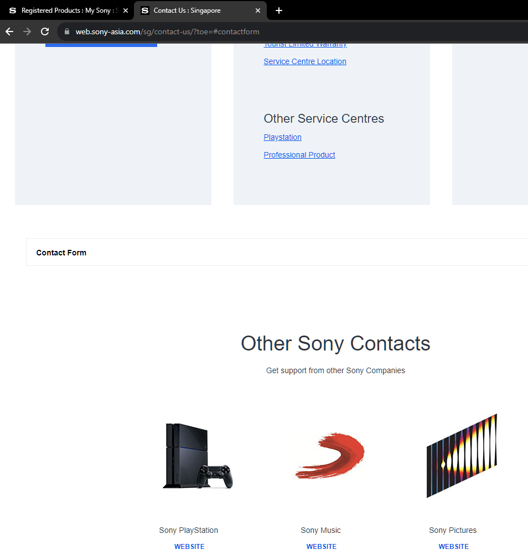Click the browser forward arrow
This screenshot has height=560, width=528.
coord(27,32)
